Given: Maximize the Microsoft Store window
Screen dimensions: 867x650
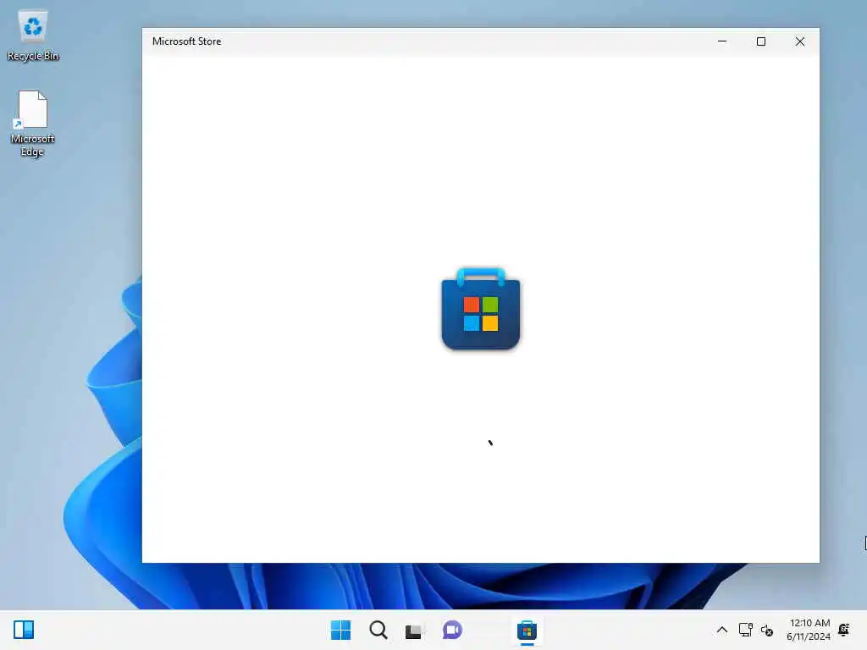Looking at the screenshot, I should point(761,41).
